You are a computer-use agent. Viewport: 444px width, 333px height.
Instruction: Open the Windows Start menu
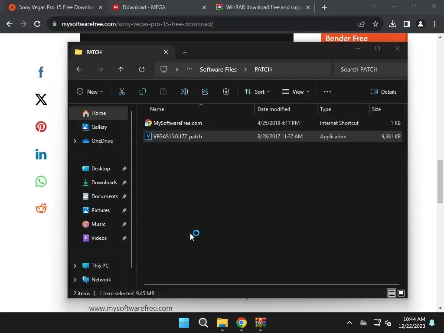[184, 323]
